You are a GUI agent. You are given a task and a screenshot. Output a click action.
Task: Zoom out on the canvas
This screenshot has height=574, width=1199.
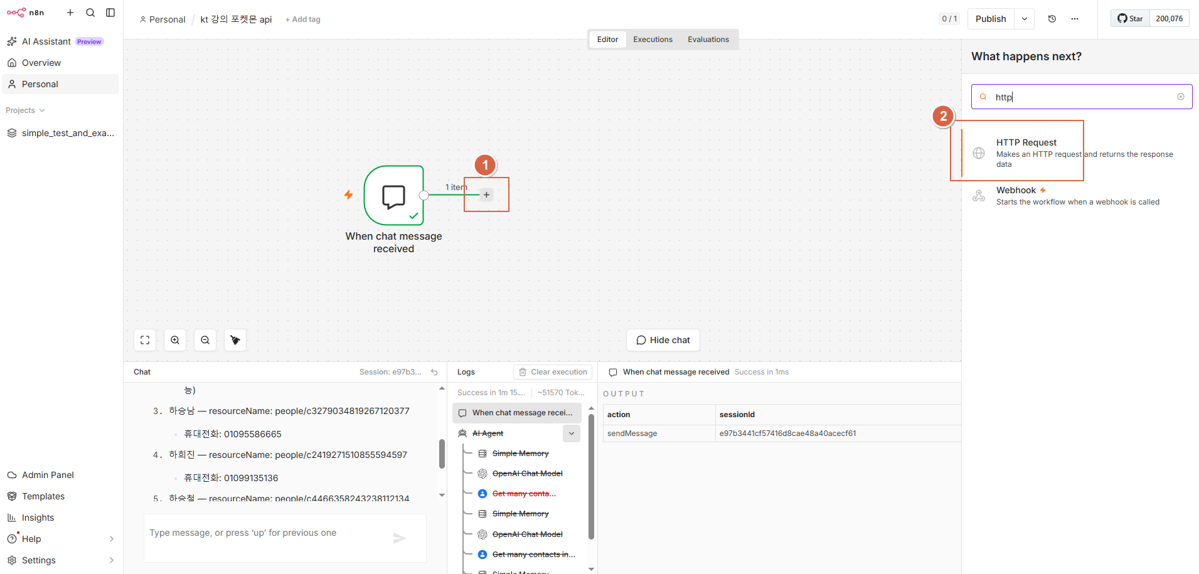[205, 340]
